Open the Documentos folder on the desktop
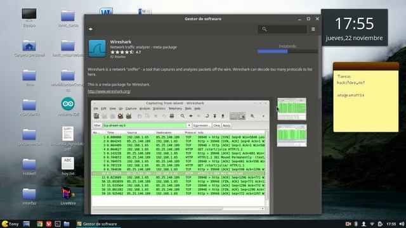Viewport: 406px width, 228px height. pos(29,137)
